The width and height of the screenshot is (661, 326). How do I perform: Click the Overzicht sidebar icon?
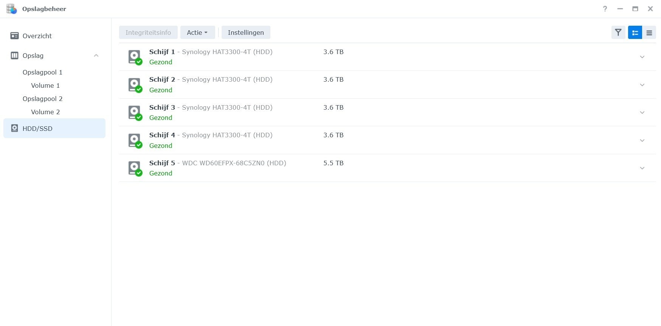[x=14, y=36]
